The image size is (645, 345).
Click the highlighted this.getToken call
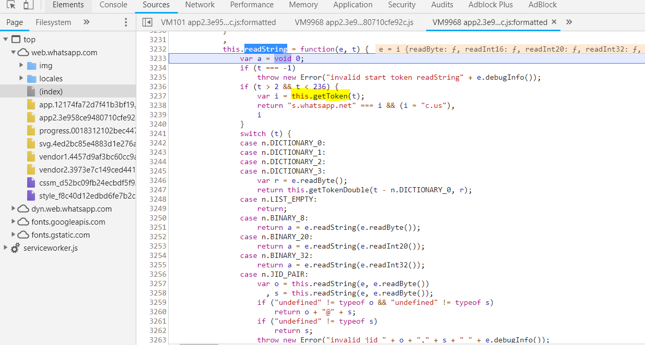320,96
